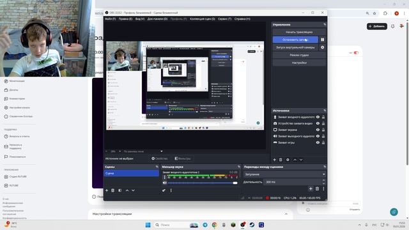Hide the Захват экрана source
Viewport: 409px width, 230px height.
(318, 130)
